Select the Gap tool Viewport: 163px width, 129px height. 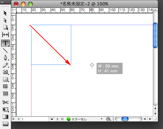(5, 34)
